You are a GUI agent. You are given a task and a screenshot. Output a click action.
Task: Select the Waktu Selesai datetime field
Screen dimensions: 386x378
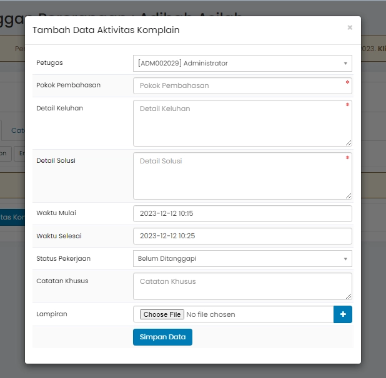[242, 236]
